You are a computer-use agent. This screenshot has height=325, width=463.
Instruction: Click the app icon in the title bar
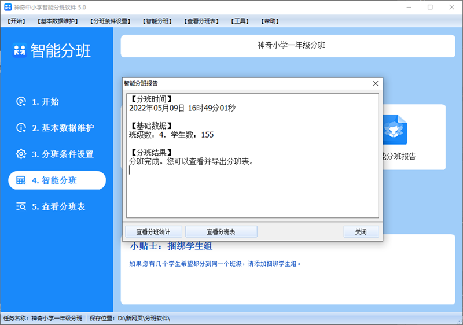click(x=6, y=7)
